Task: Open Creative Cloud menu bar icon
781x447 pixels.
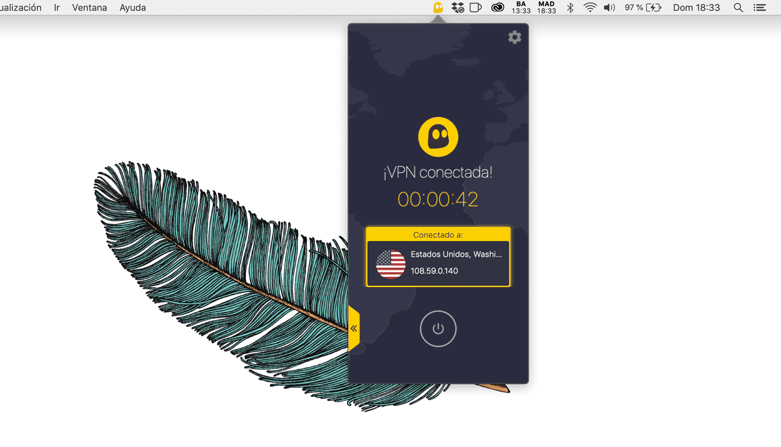Action: tap(498, 8)
